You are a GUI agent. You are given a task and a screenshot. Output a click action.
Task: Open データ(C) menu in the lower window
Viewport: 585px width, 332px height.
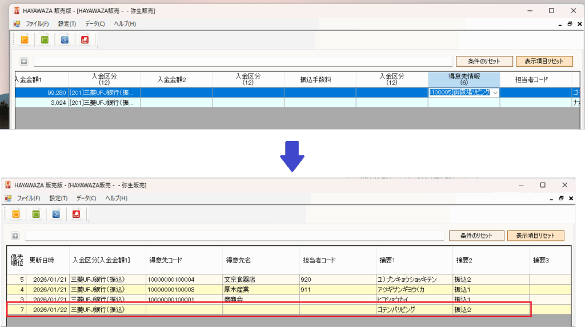click(86, 198)
